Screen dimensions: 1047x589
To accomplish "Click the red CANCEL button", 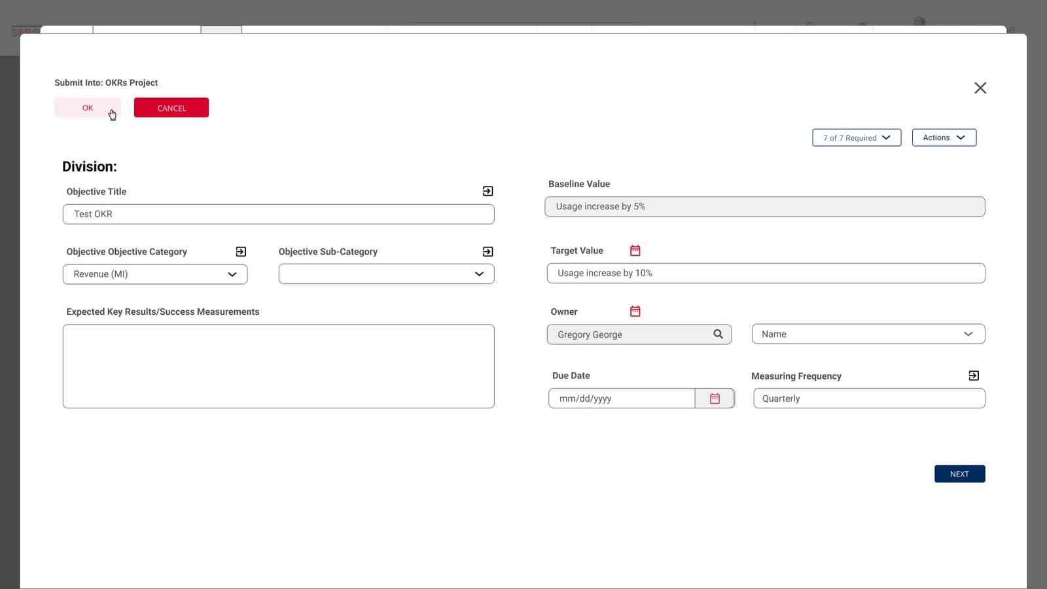I will (171, 108).
